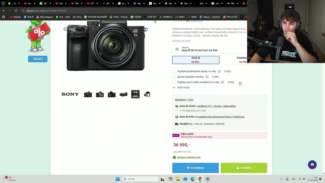The image size is (325, 183).
Task: Click the Ušetři banner button
Action: [38, 59]
